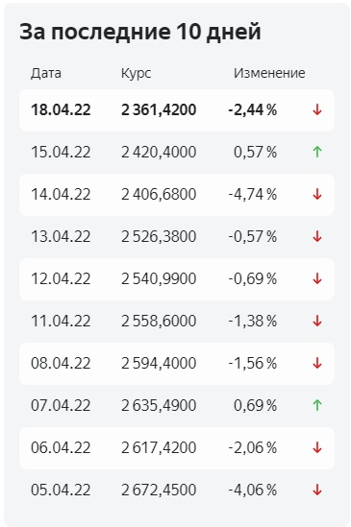Viewport: 351px width, 527px height.
Task: Click the rate value 2 420,4000
Action: click(x=159, y=153)
